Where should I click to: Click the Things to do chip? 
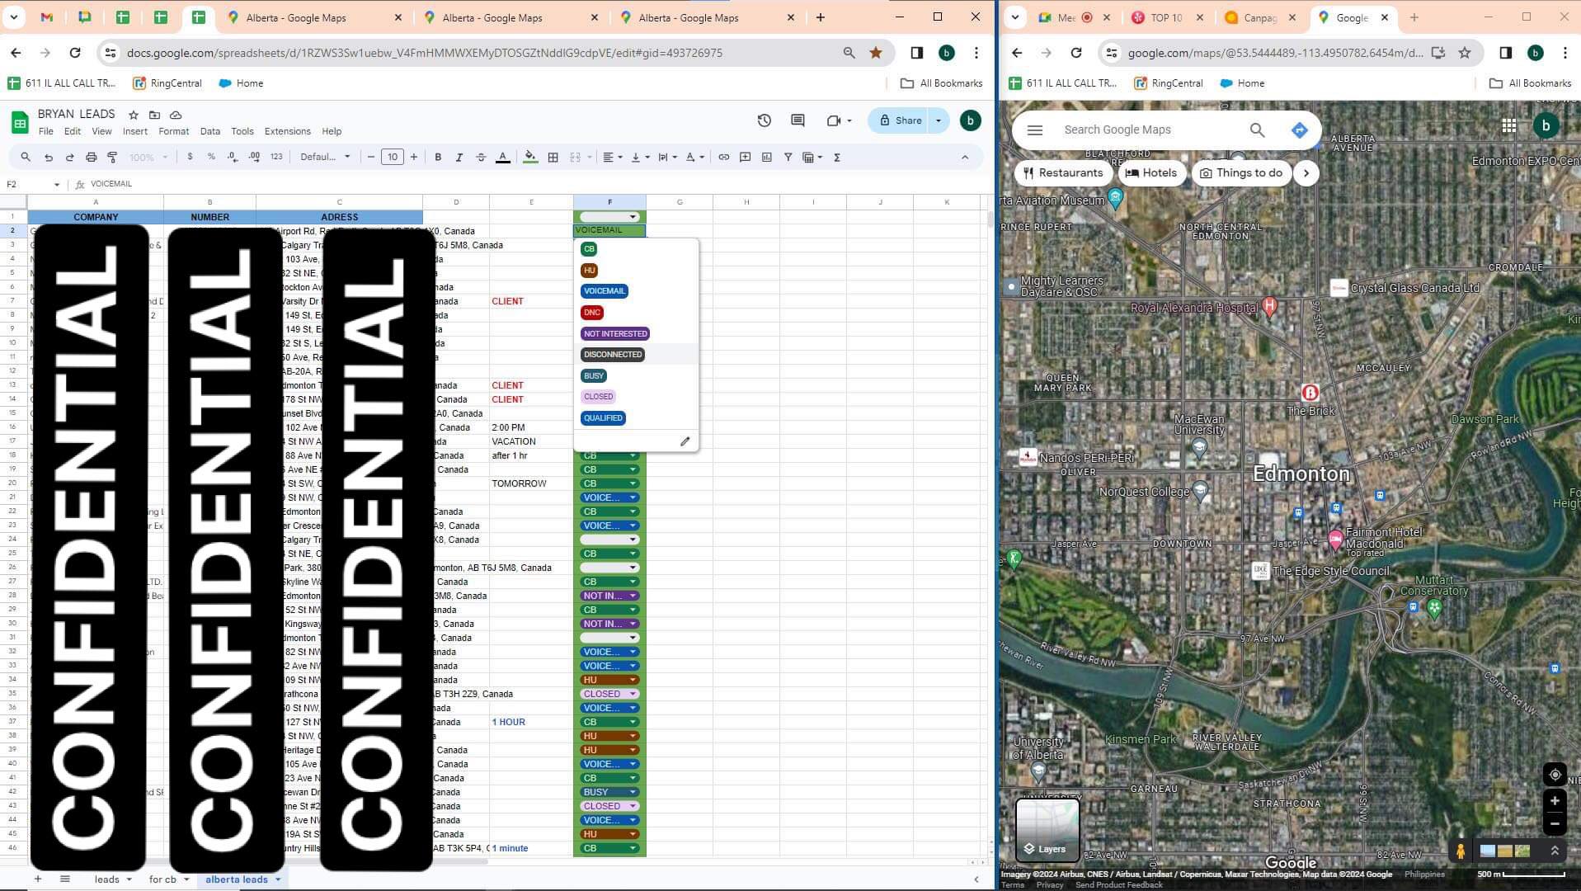tap(1241, 173)
